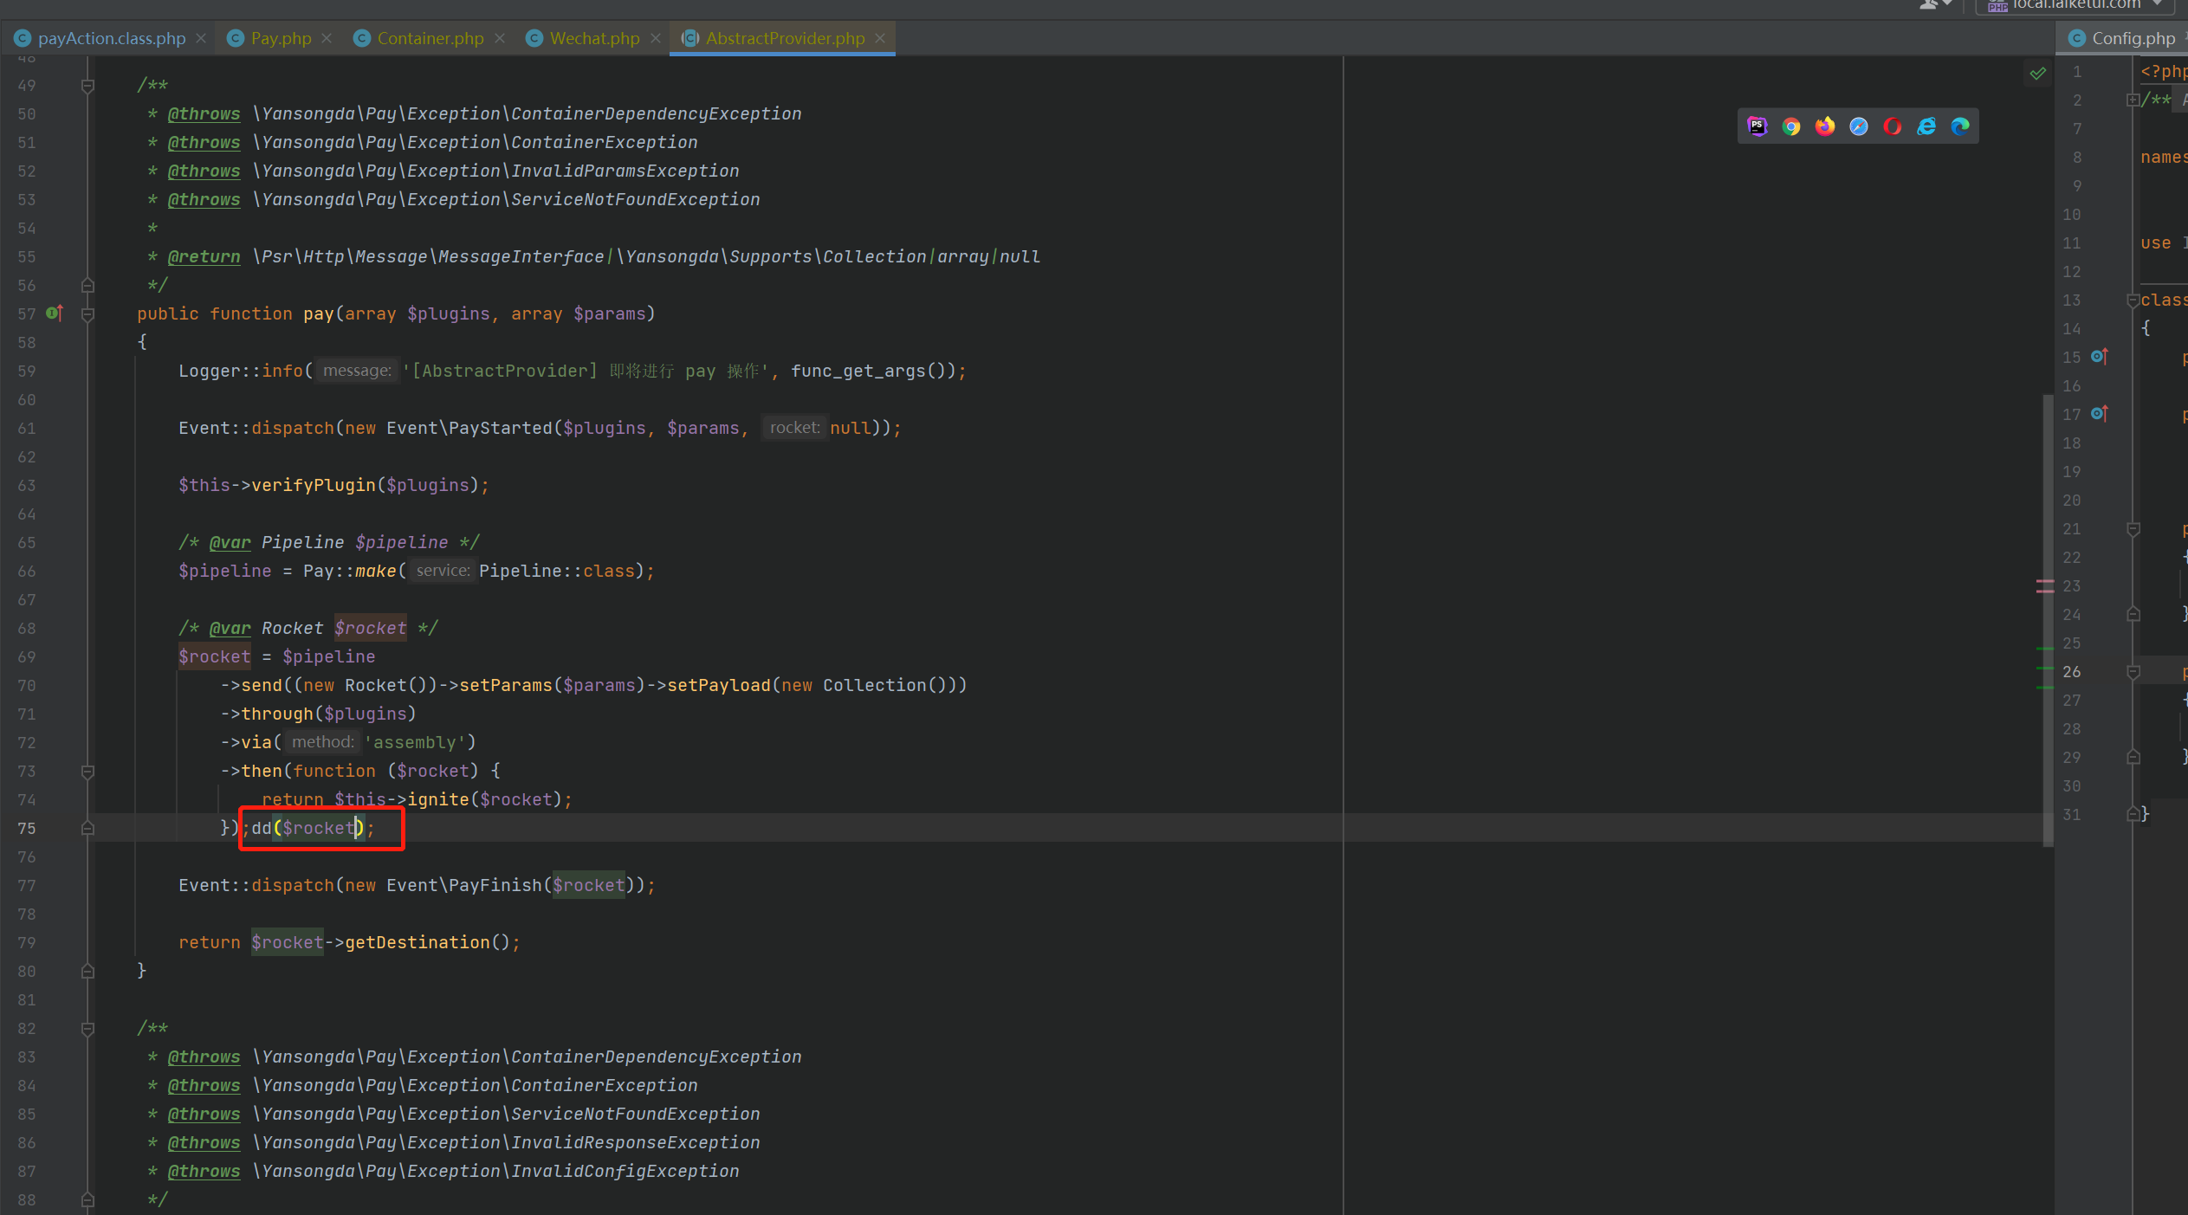The height and width of the screenshot is (1215, 2188).
Task: Click the PHP run configuration badge
Action: point(1997,7)
